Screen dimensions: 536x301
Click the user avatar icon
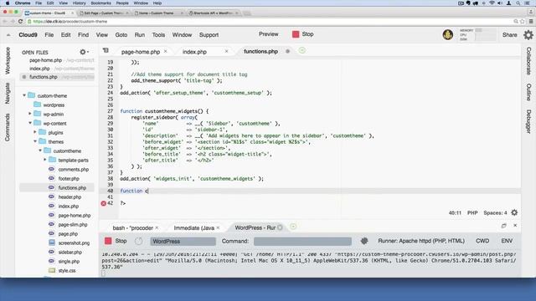pos(448,34)
